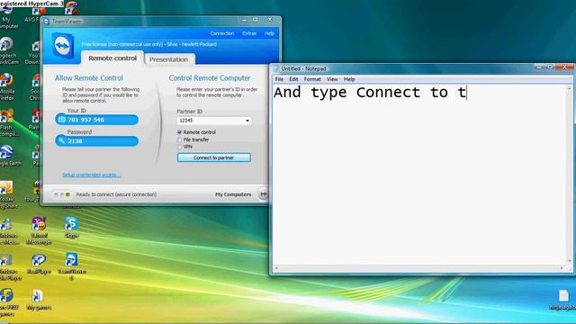Click the double-arrow icon beside My Computers
The width and height of the screenshot is (576, 324).
pos(263,194)
